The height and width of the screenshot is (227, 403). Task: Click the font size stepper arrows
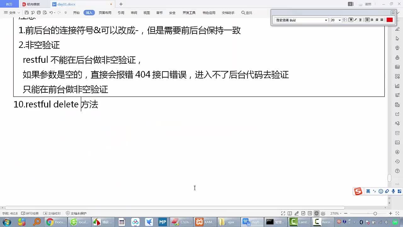344,20
